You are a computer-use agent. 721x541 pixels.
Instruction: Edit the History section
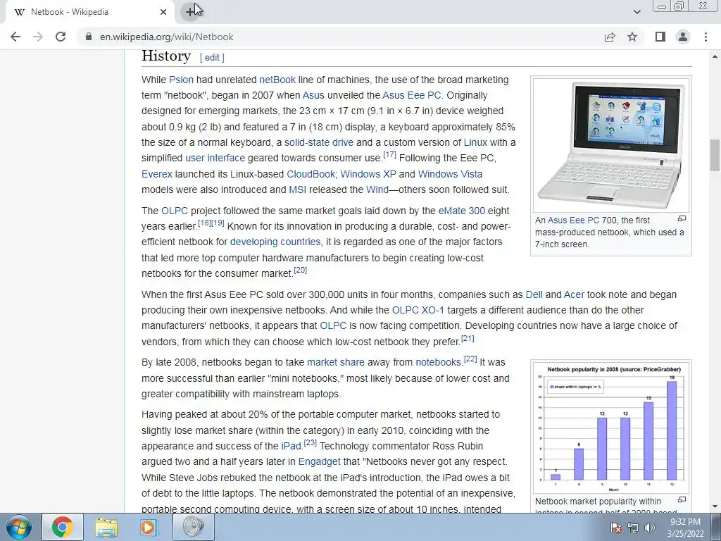(x=212, y=58)
